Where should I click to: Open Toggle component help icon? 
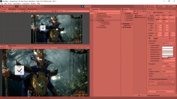170,38
